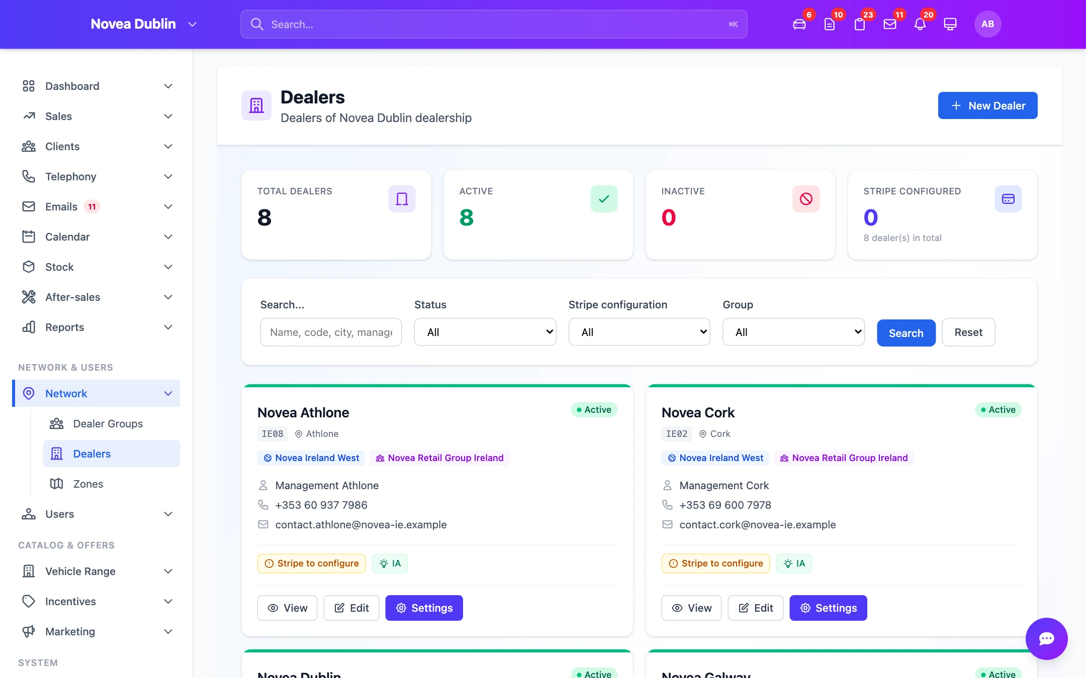
Task: Open the Marketing sidebar item
Action: coord(97,631)
